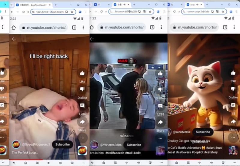Click home icon in the middle phone browser
The height and width of the screenshot is (166, 240).
(x=92, y=27)
